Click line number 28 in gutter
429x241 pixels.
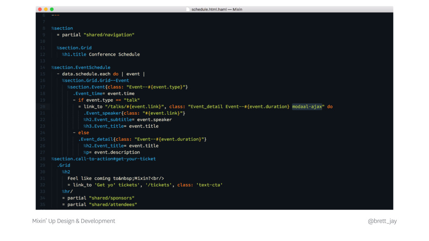[42, 159]
